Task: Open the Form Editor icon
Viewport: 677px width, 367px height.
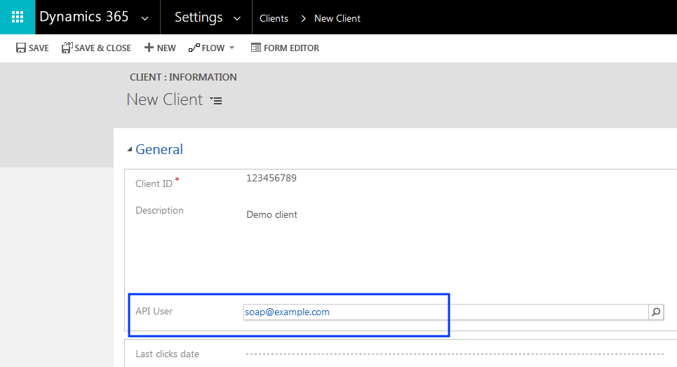Action: pos(256,48)
